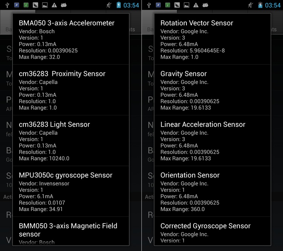The height and width of the screenshot is (251, 283).
Task: Tap battery charging icon in right screen status bar
Action: (x=260, y=5)
